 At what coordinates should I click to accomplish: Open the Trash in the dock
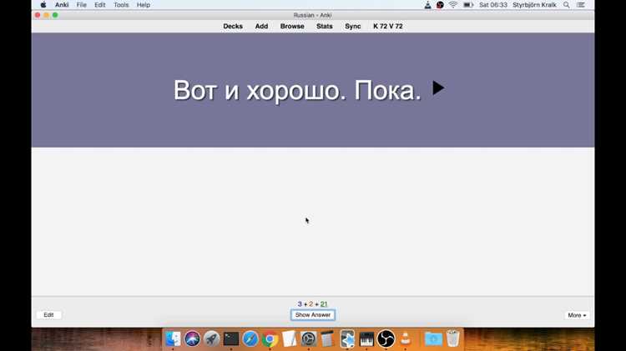452,338
